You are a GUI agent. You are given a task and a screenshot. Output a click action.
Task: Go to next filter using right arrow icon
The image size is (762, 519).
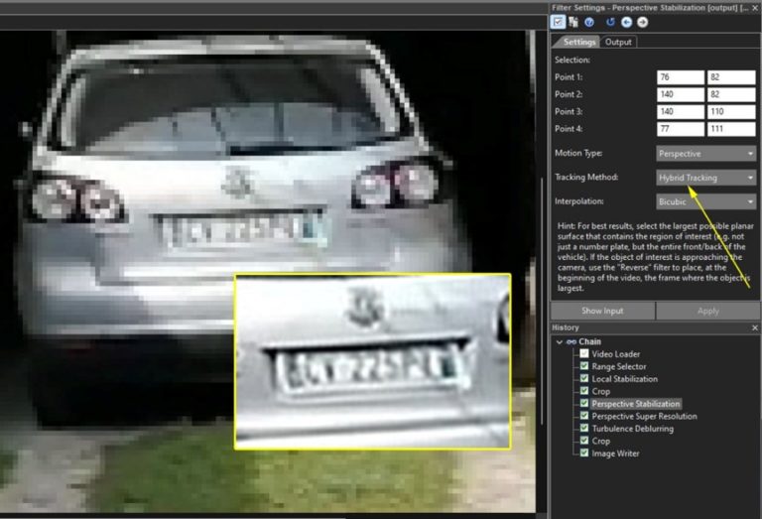[643, 22]
